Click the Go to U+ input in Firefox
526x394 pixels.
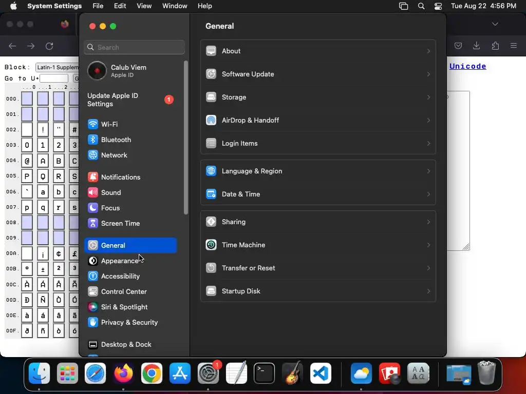click(54, 78)
